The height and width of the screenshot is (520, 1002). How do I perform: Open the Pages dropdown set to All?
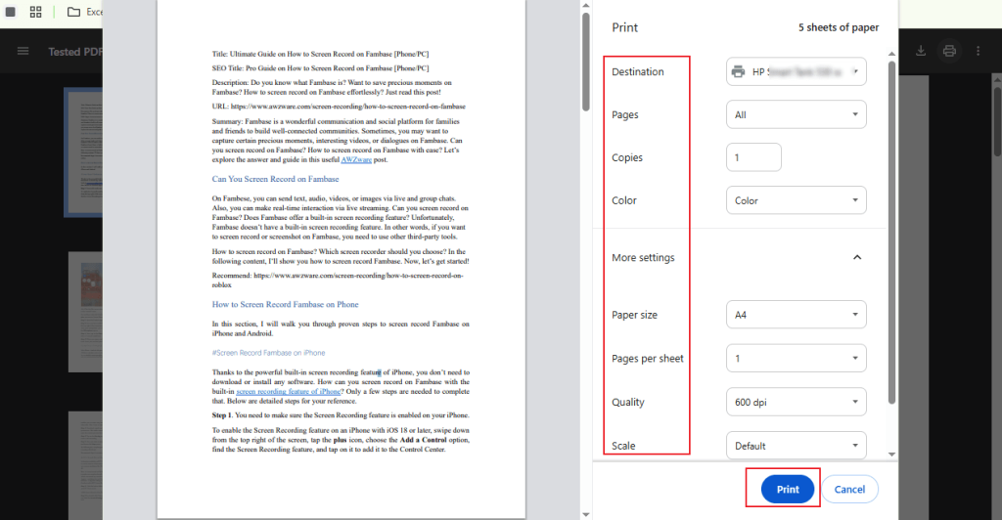click(x=797, y=114)
